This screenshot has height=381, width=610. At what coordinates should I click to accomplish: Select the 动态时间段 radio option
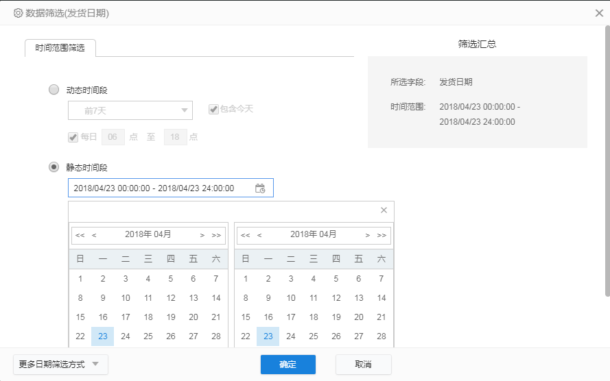click(x=54, y=90)
